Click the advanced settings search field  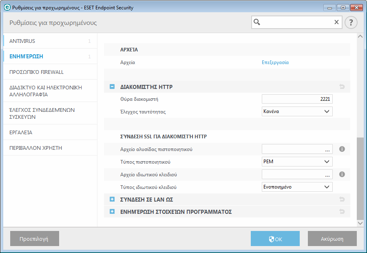pos(296,22)
